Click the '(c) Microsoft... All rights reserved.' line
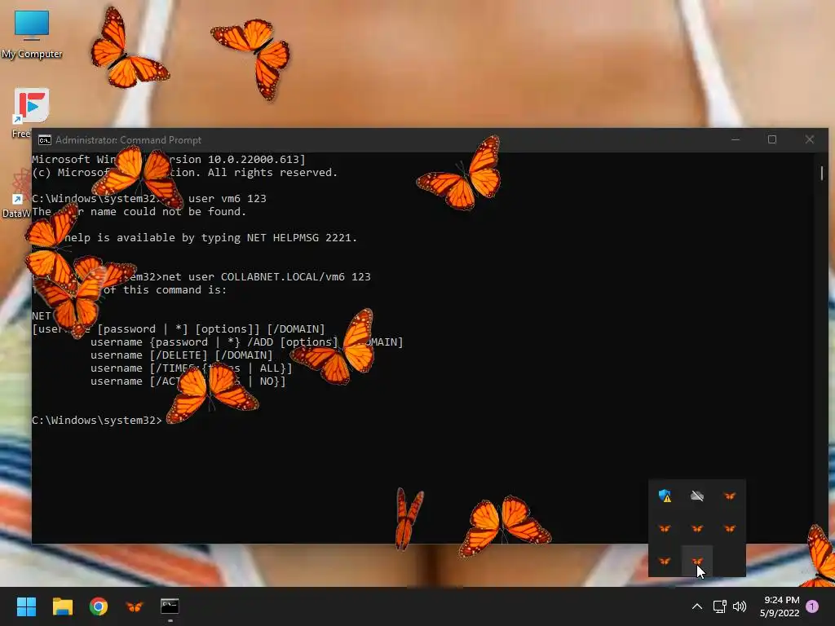This screenshot has height=626, width=835. click(185, 173)
